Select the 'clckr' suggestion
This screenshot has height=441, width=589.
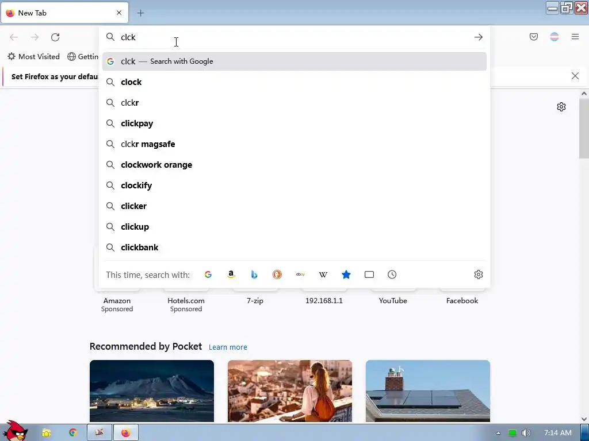pos(294,103)
